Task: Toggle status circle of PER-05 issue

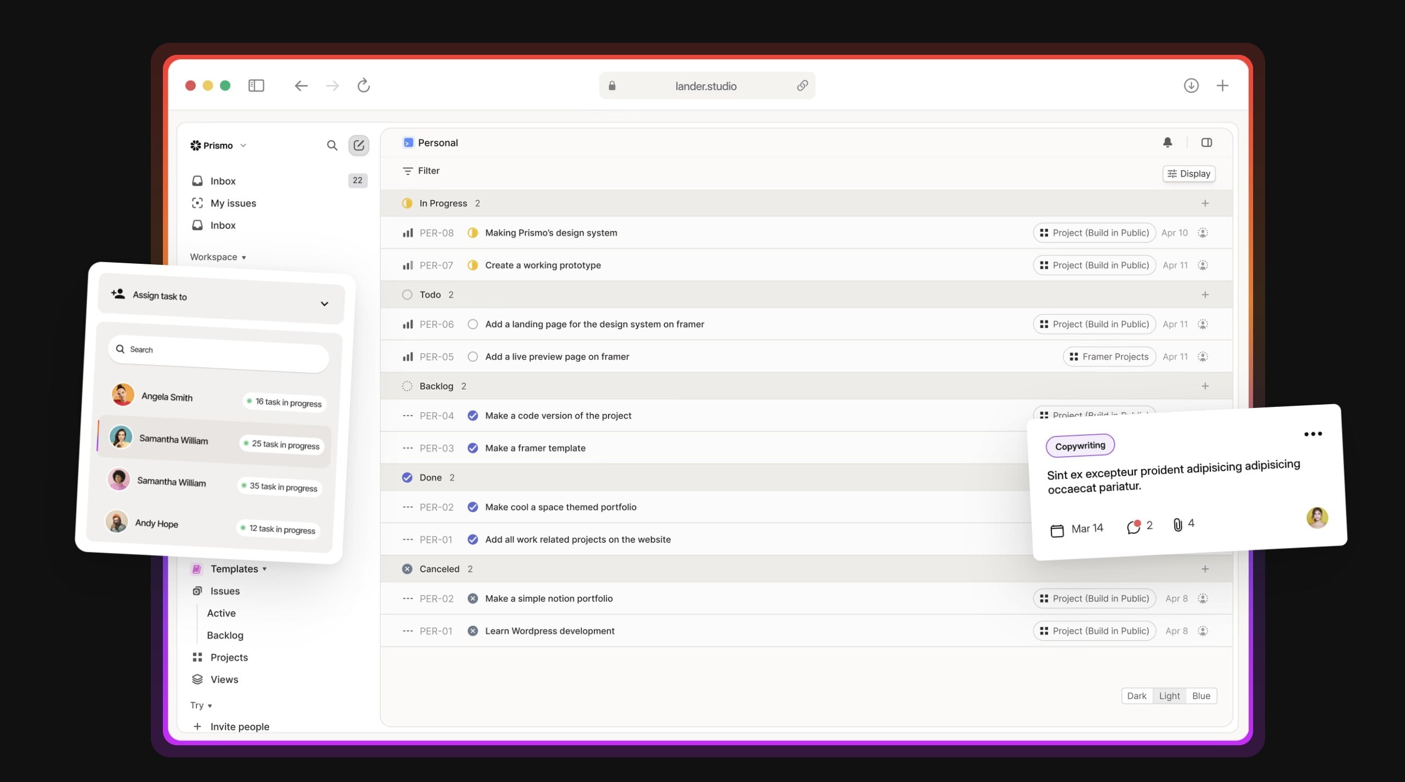Action: tap(473, 356)
